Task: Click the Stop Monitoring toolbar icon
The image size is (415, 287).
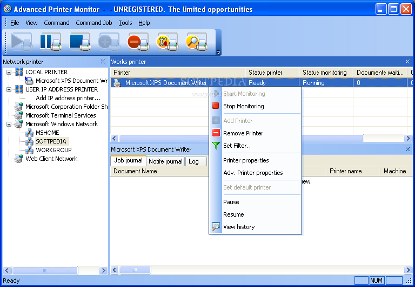Action: pyautogui.click(x=79, y=42)
